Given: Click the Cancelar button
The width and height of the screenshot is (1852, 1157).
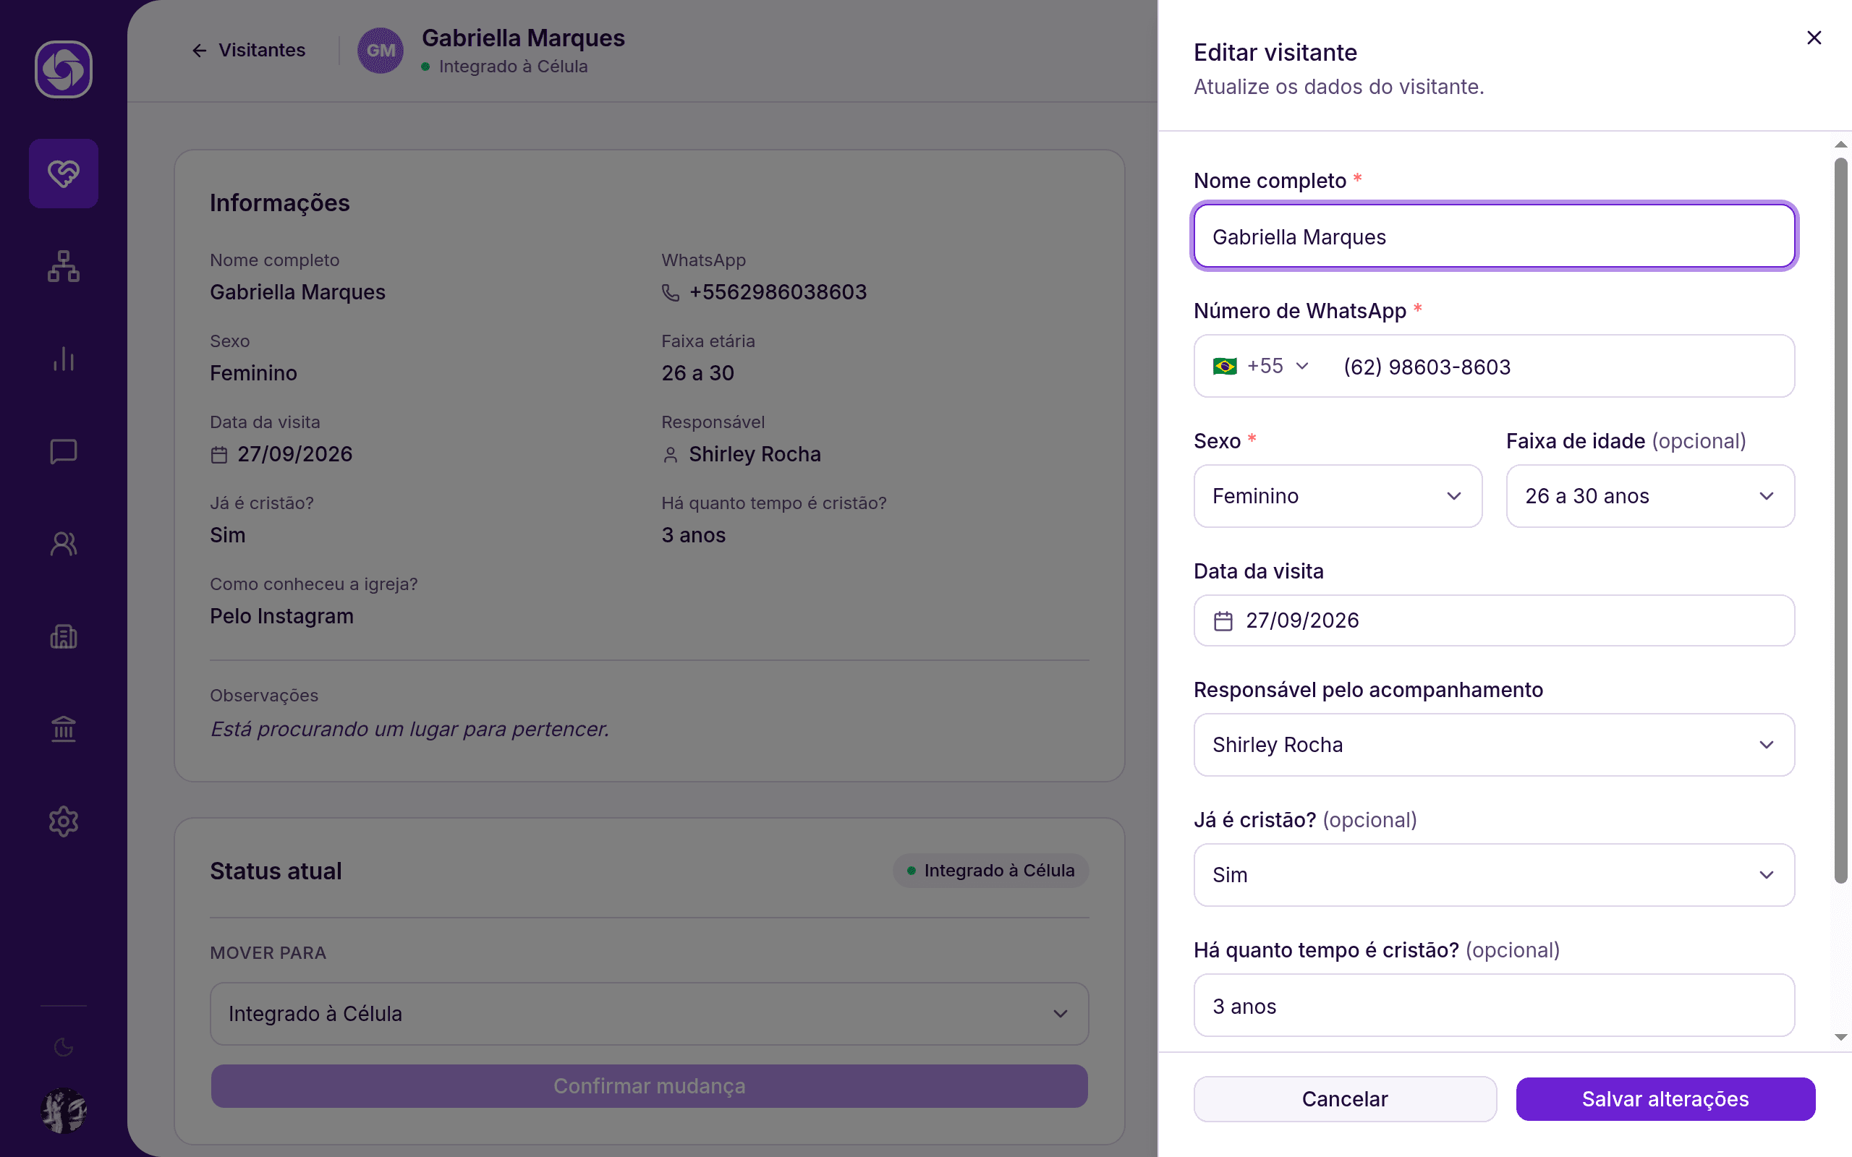Looking at the screenshot, I should (x=1345, y=1099).
